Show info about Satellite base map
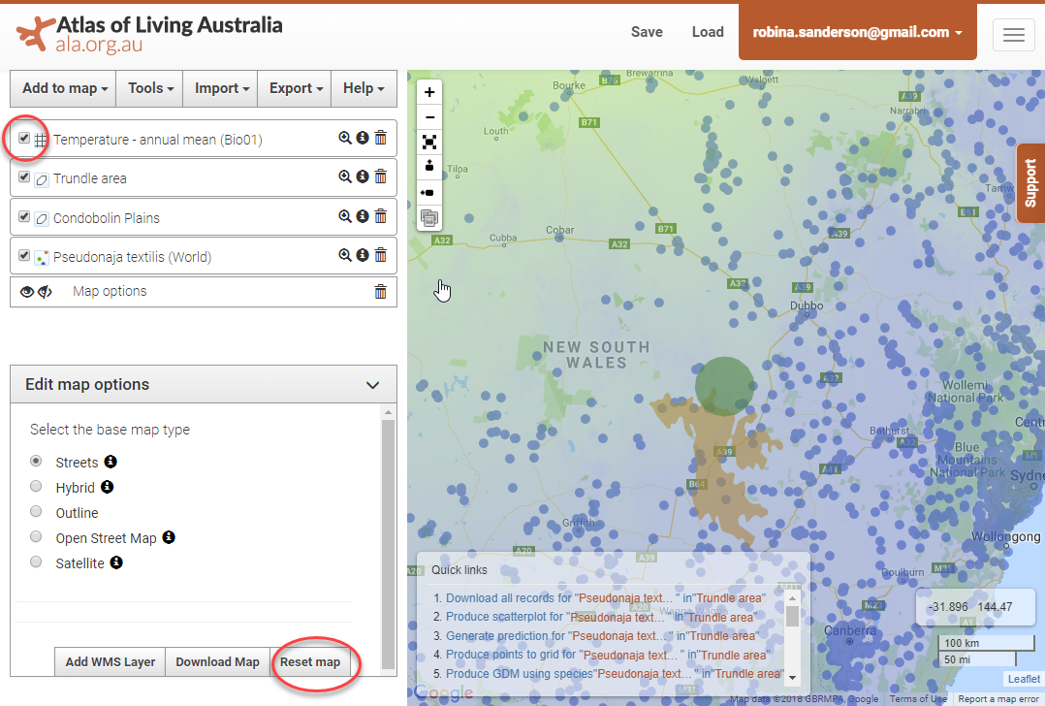The width and height of the screenshot is (1045, 706). pyautogui.click(x=116, y=562)
